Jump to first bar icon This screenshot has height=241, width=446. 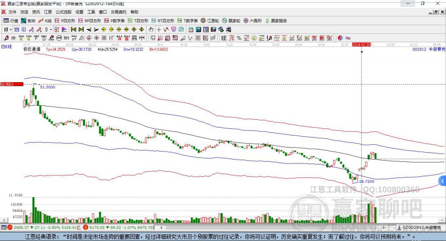(x=73, y=30)
